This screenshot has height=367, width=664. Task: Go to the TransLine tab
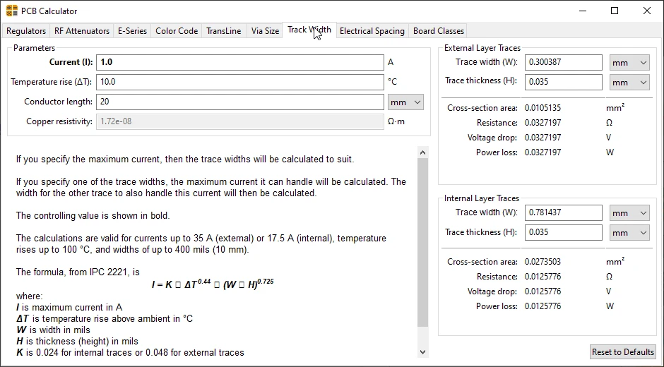(x=224, y=31)
